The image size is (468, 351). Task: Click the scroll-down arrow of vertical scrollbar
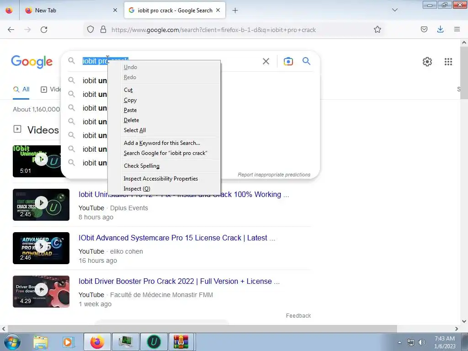pos(464,321)
